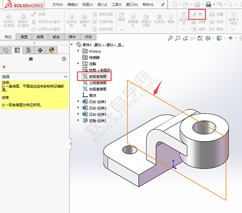Open the ConfigurationManager panel tab

29,50
